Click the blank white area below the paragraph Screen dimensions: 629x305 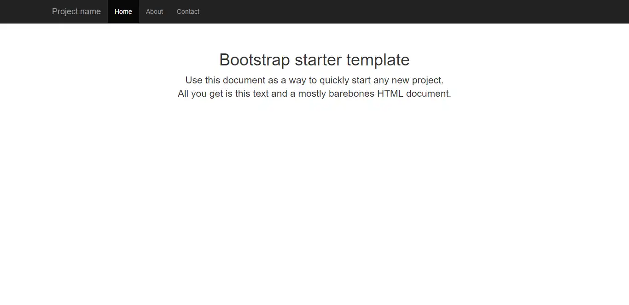pyautogui.click(x=314, y=194)
